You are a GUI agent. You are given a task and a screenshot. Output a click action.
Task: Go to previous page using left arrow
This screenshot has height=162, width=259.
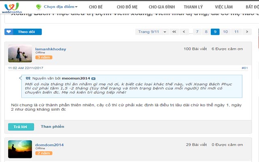click(184, 32)
